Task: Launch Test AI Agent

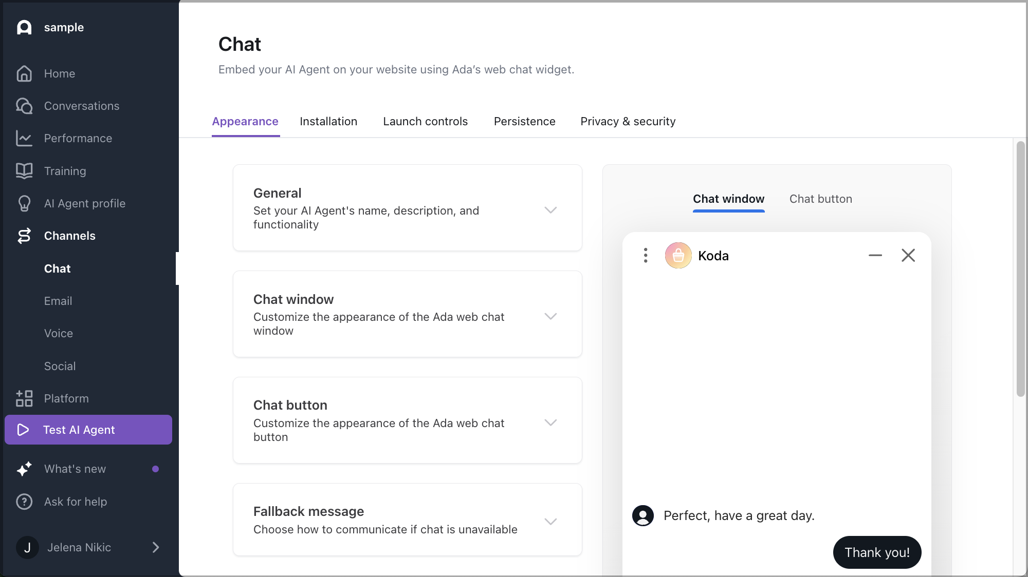Action: (x=79, y=430)
